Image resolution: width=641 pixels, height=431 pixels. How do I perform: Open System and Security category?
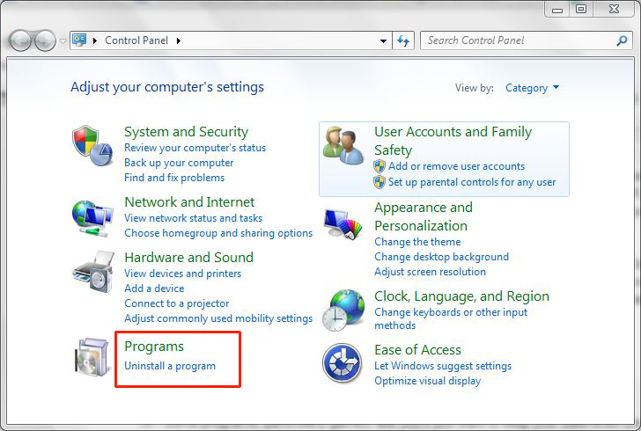pyautogui.click(x=186, y=132)
